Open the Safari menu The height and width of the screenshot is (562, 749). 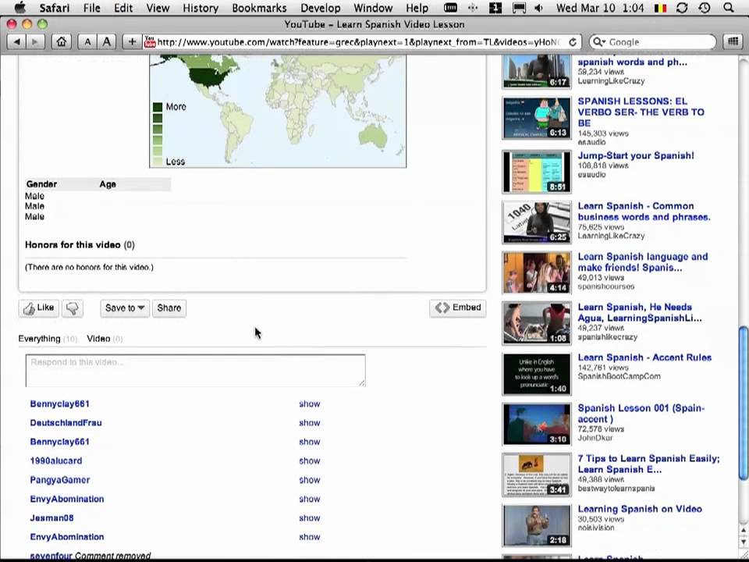coord(55,8)
